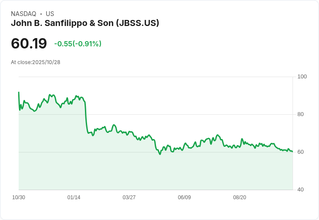Click the At close 2025/10/28 timestamp
Screen dimensions: 319x220
[x=36, y=62]
